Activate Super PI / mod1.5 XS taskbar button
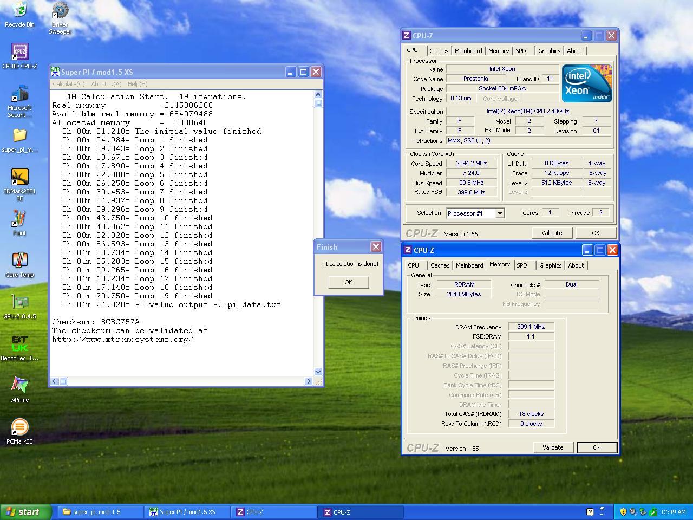 coord(187,512)
